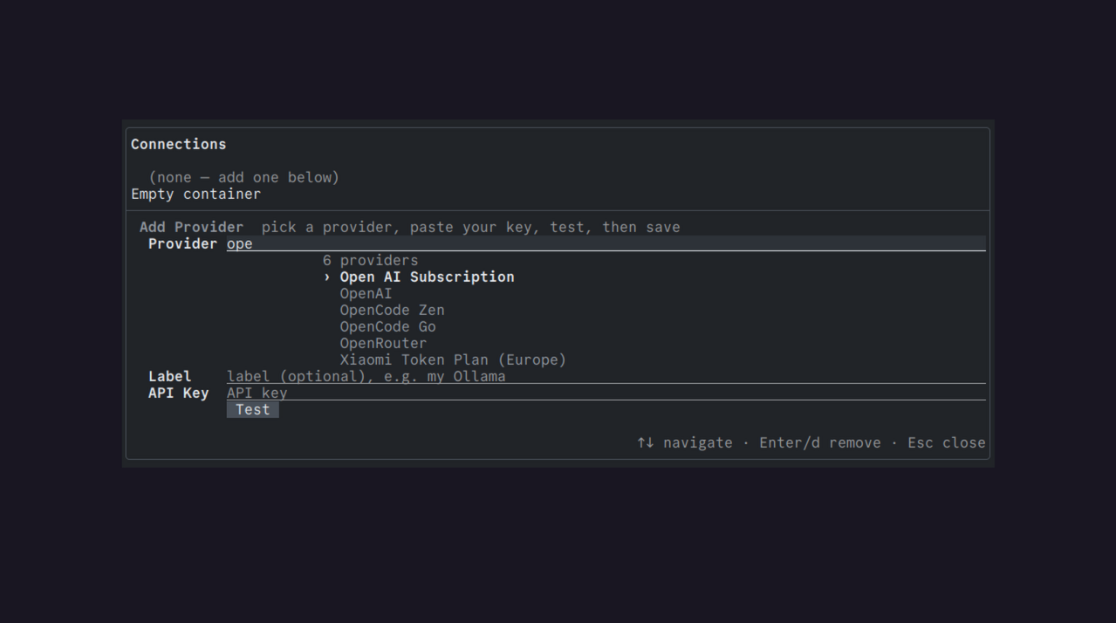Viewport: 1116px width, 623px height.
Task: Click the 'Esc close' hint
Action: coord(946,442)
